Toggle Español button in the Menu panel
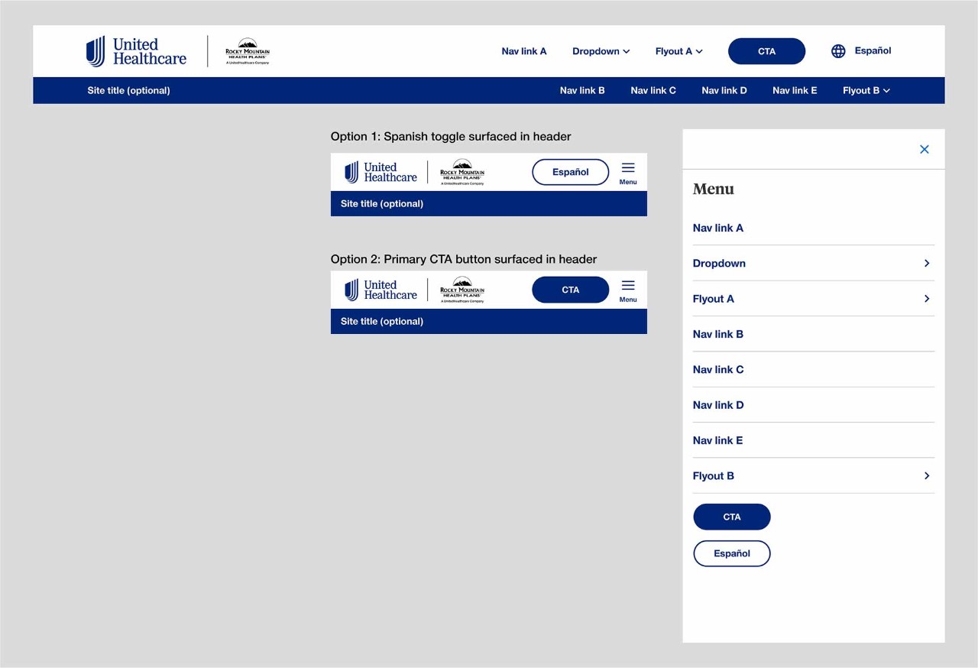978x668 pixels. [731, 553]
